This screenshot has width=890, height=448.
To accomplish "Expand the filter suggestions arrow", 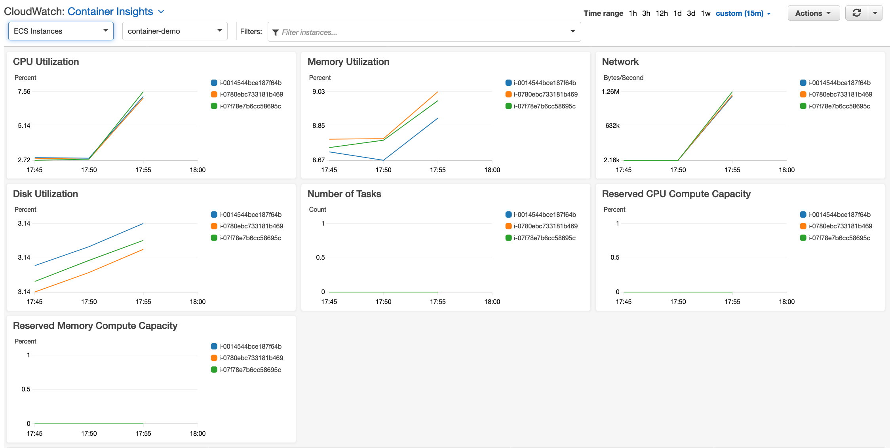I will click(x=572, y=32).
